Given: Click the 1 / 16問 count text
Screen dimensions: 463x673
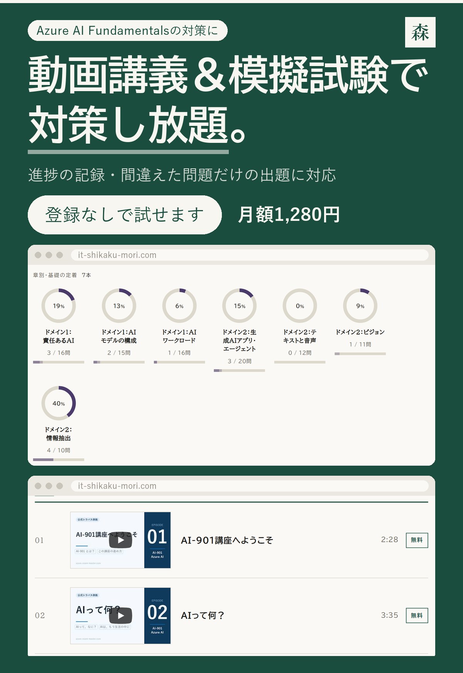Looking at the screenshot, I should pos(179,353).
